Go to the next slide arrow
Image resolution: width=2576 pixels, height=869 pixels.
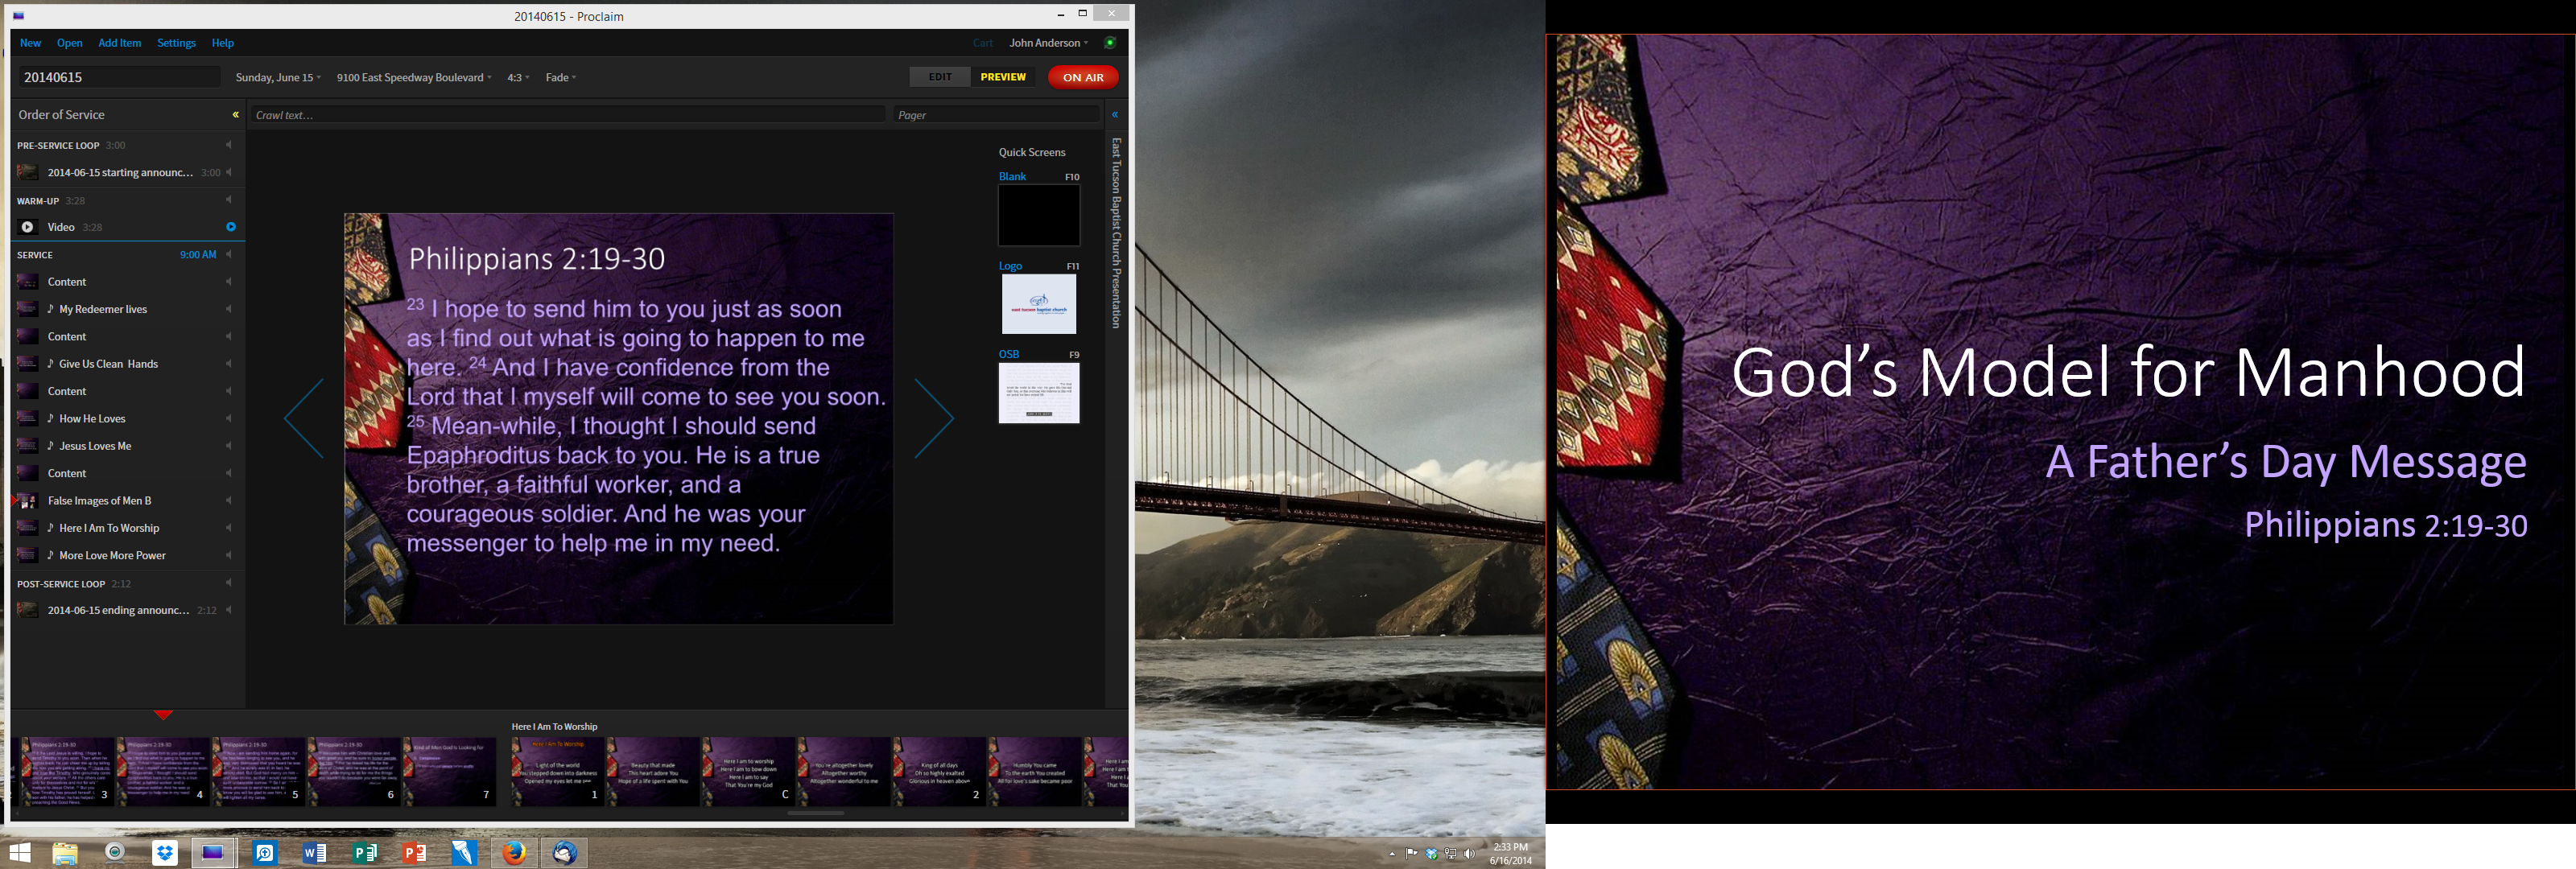[934, 419]
